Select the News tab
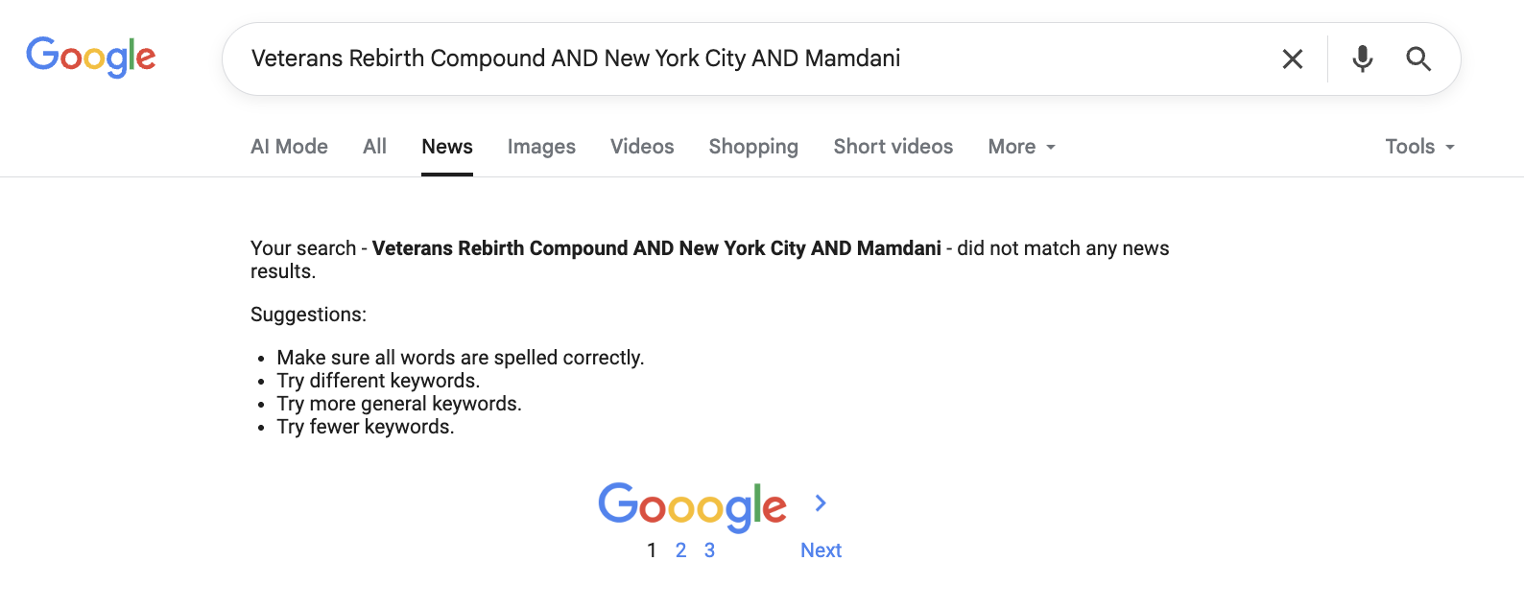 (x=447, y=147)
